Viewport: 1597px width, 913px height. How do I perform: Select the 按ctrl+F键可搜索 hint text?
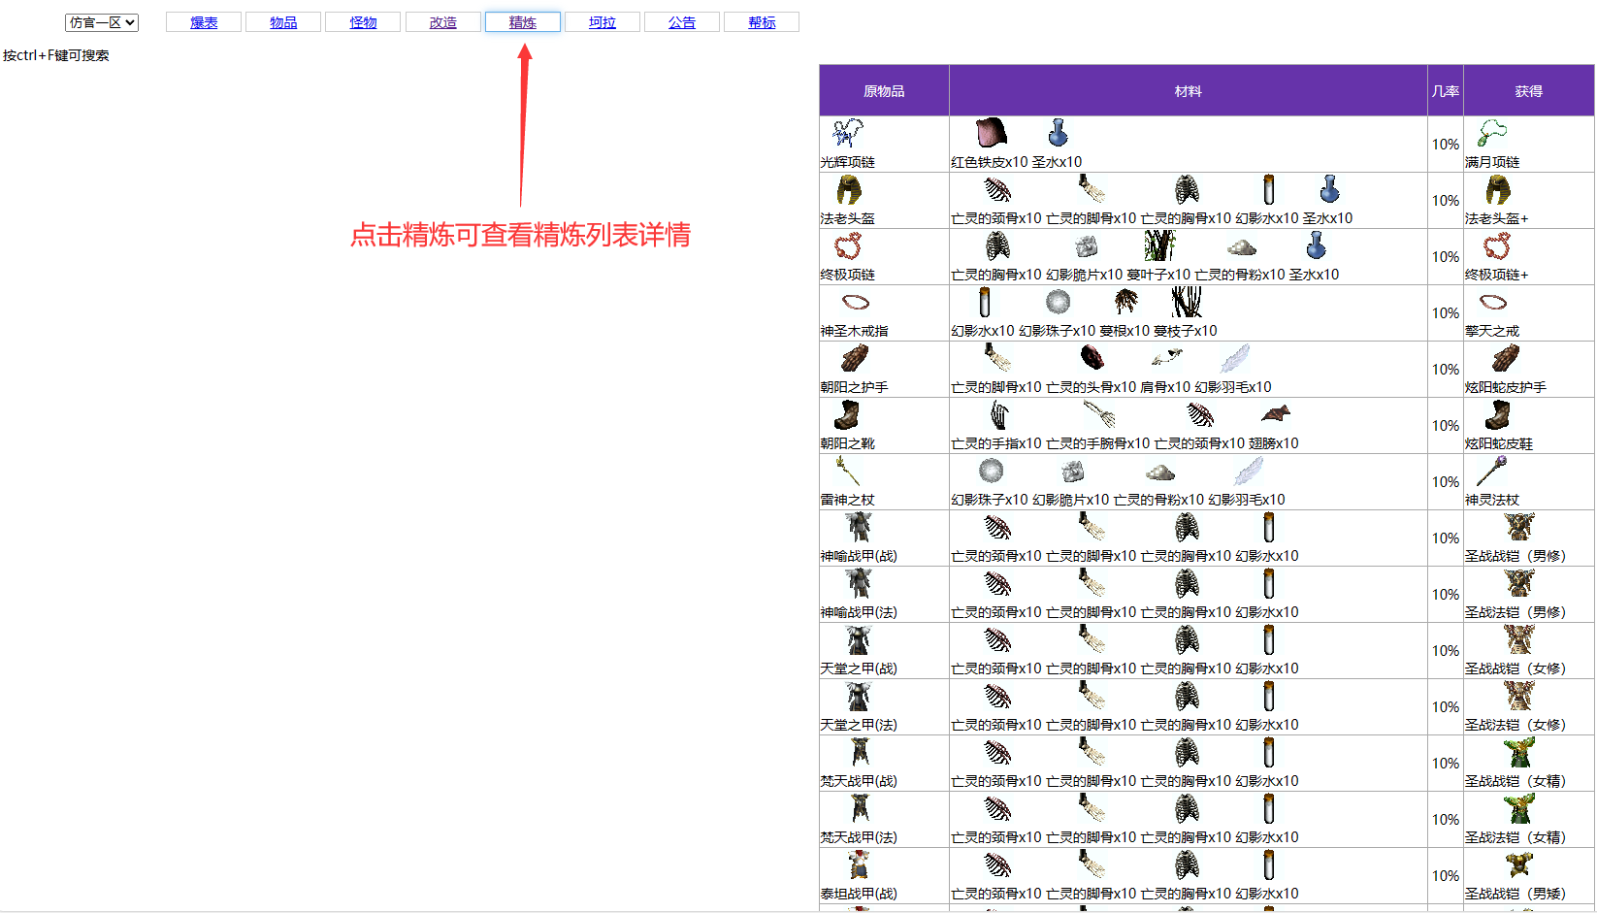[x=56, y=55]
